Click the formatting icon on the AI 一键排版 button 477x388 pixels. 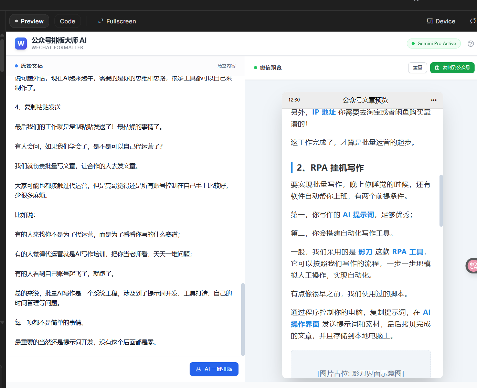[x=198, y=369]
